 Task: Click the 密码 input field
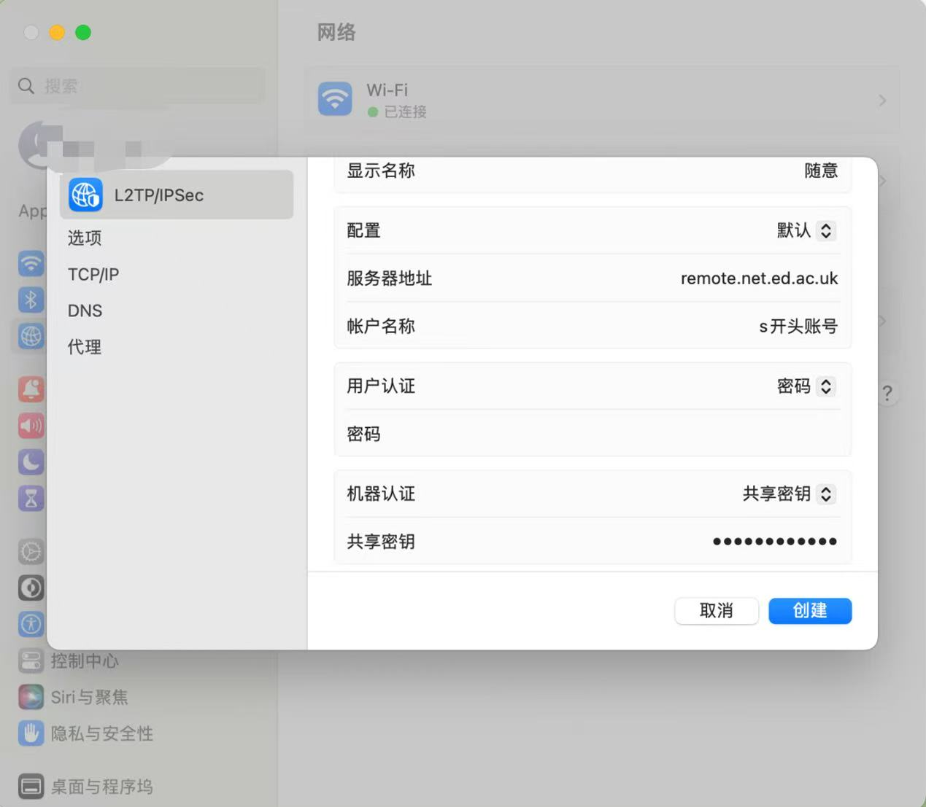click(x=657, y=434)
